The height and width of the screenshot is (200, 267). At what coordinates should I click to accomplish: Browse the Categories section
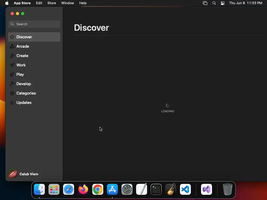click(x=34, y=93)
